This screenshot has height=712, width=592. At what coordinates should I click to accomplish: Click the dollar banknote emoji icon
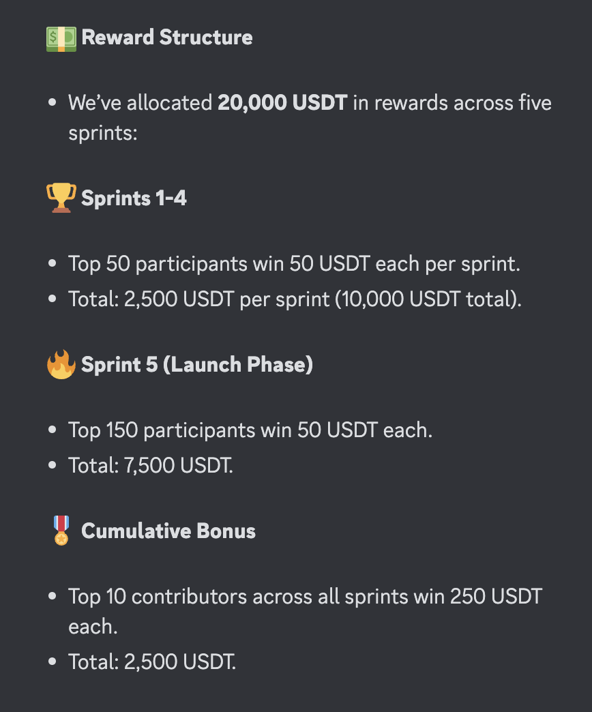coord(61,39)
